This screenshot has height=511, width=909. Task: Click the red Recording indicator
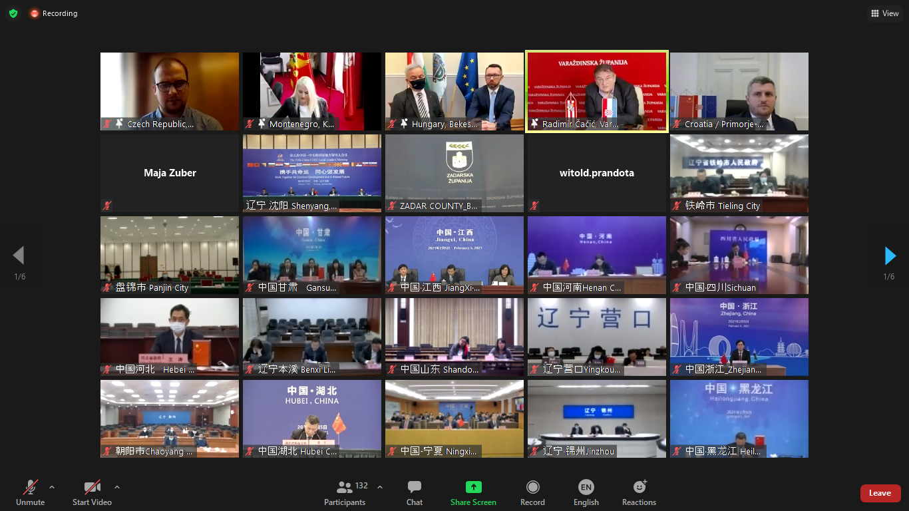click(x=53, y=13)
